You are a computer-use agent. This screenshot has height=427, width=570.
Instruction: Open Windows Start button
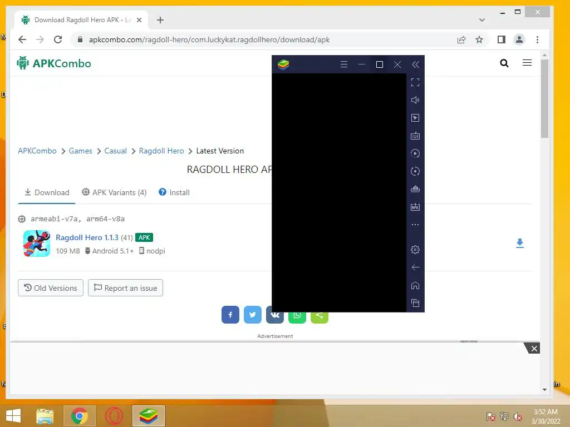coord(13,416)
